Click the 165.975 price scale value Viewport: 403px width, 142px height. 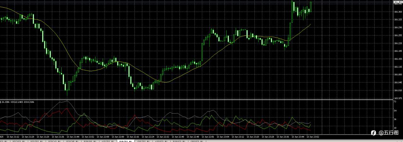coord(398,98)
